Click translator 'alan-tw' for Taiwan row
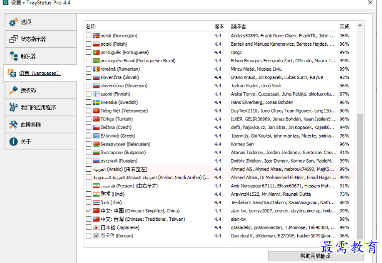382x263 pixels. (238, 219)
